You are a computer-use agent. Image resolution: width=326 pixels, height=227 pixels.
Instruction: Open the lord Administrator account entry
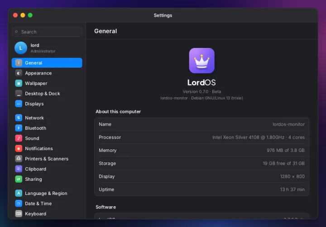pyautogui.click(x=47, y=48)
